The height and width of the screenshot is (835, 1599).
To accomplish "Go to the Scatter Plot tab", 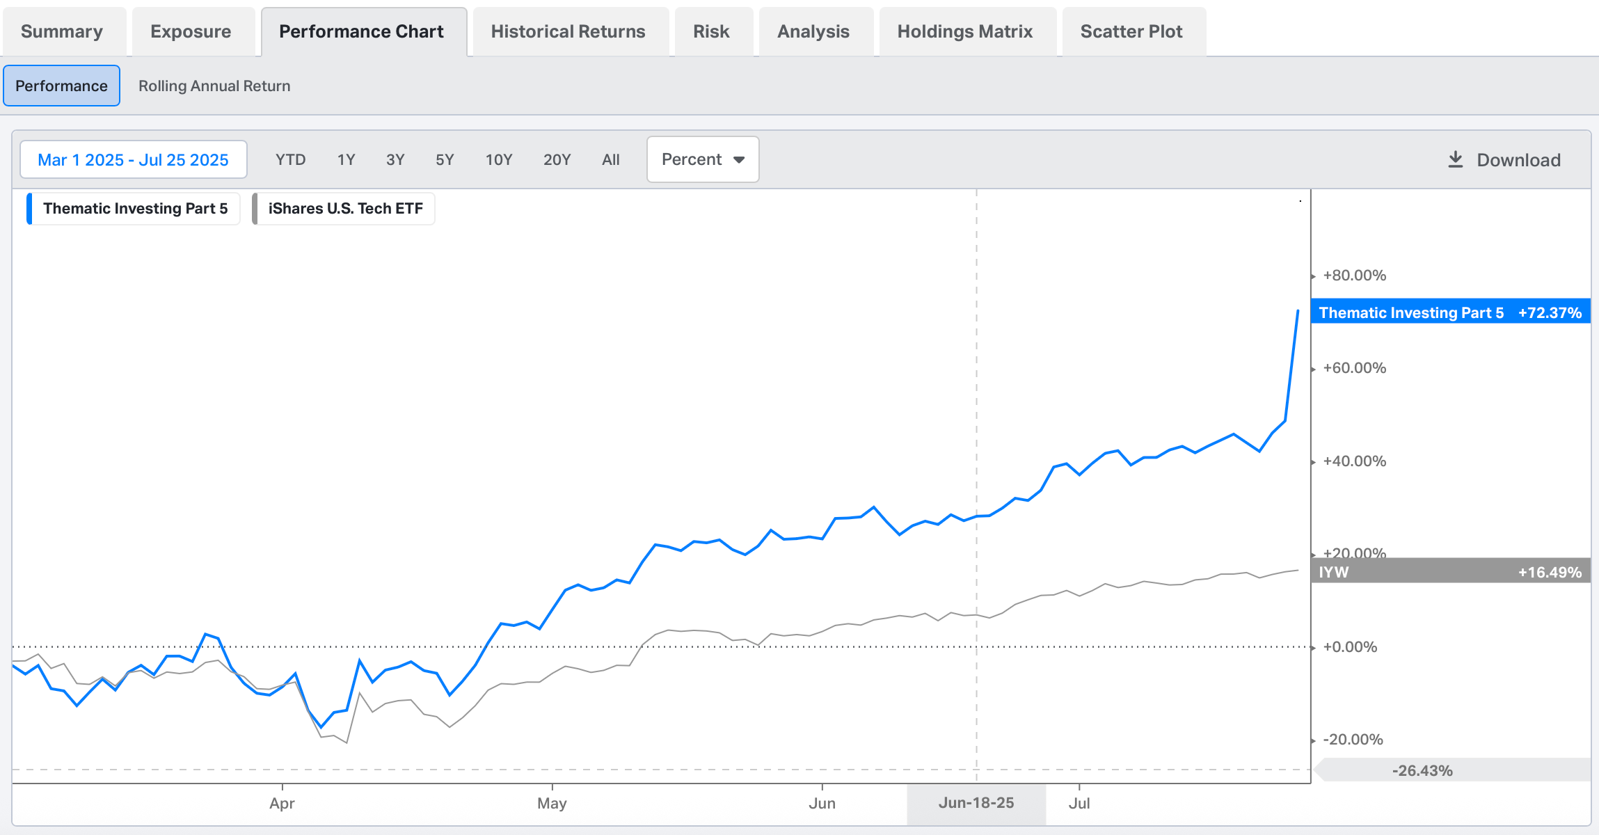I will 1131,31.
